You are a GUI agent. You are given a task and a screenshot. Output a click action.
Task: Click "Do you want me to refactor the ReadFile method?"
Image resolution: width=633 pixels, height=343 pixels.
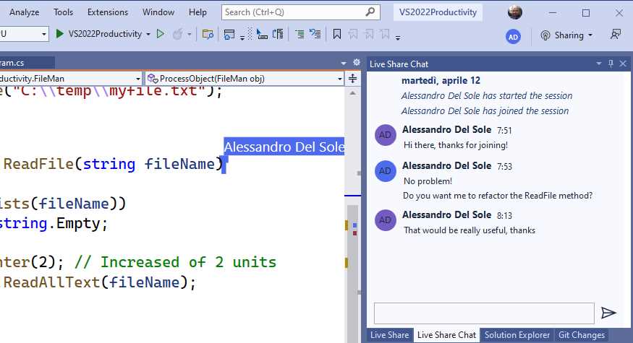click(x=498, y=196)
